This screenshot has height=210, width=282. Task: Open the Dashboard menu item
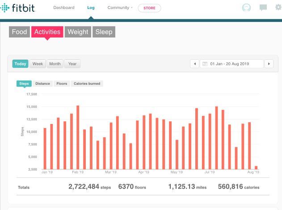(64, 8)
